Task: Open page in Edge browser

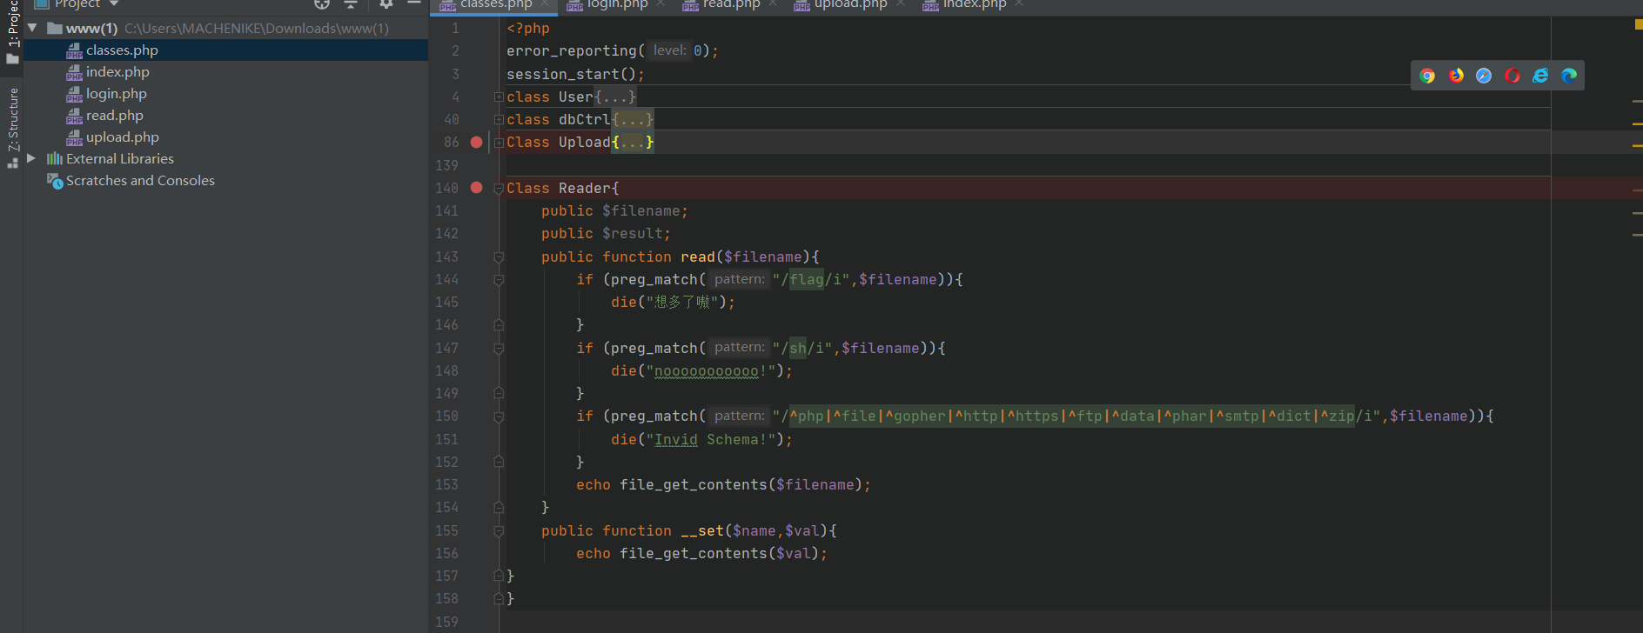Action: (1569, 76)
